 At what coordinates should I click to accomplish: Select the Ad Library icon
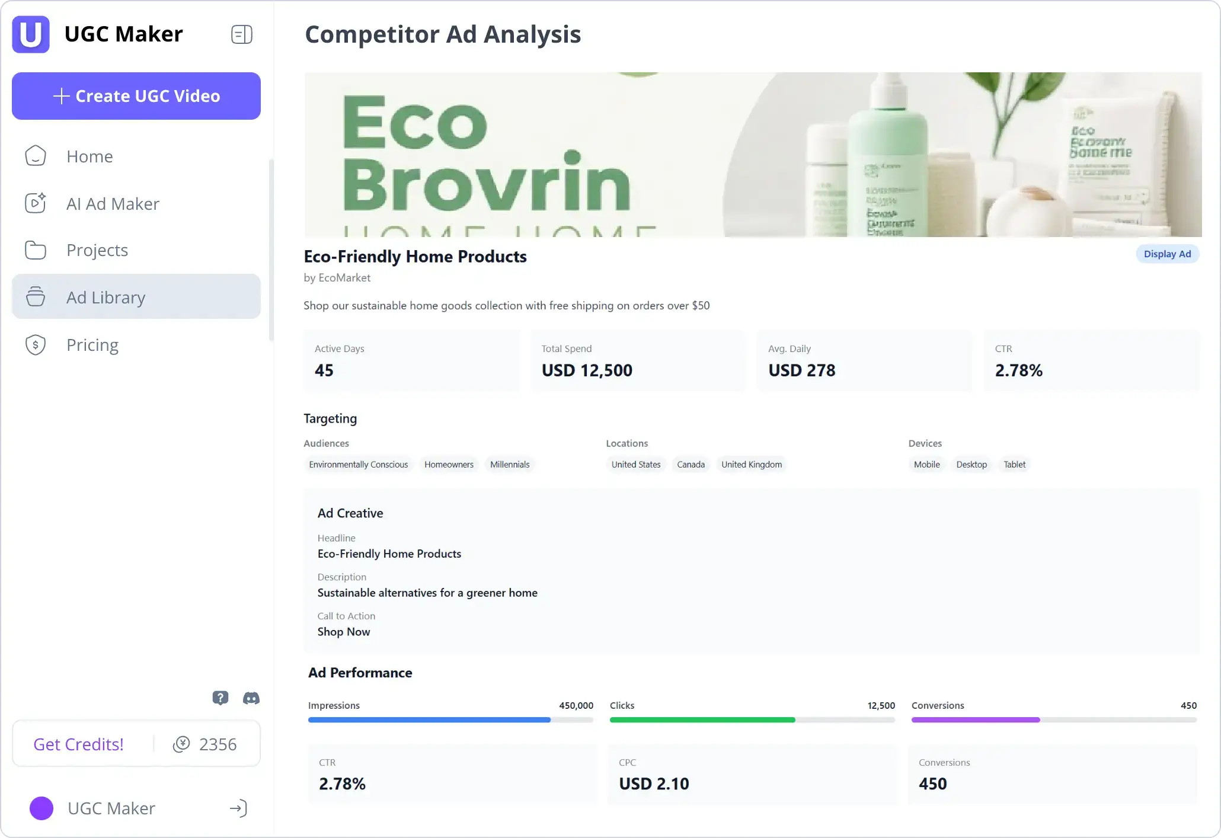click(x=36, y=296)
